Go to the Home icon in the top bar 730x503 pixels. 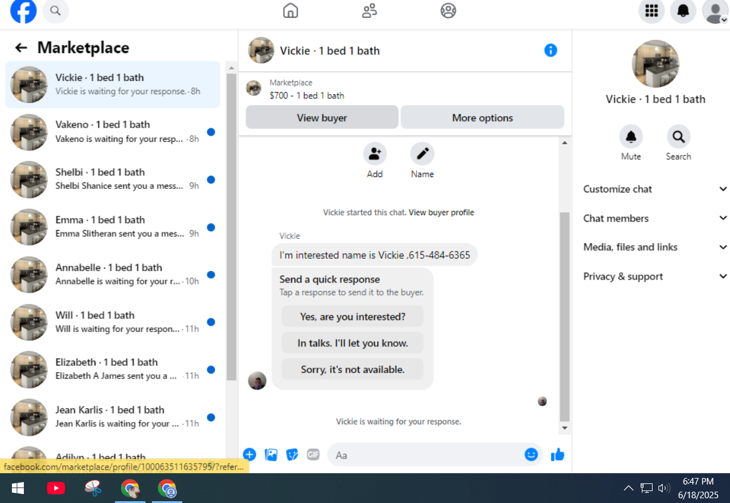(290, 11)
